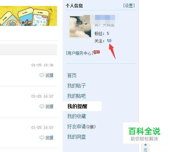Click the back-to-top arrow icon
175x152 pixels.
coord(145,145)
